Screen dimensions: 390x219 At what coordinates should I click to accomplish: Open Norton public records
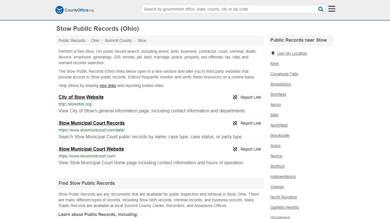point(276,156)
